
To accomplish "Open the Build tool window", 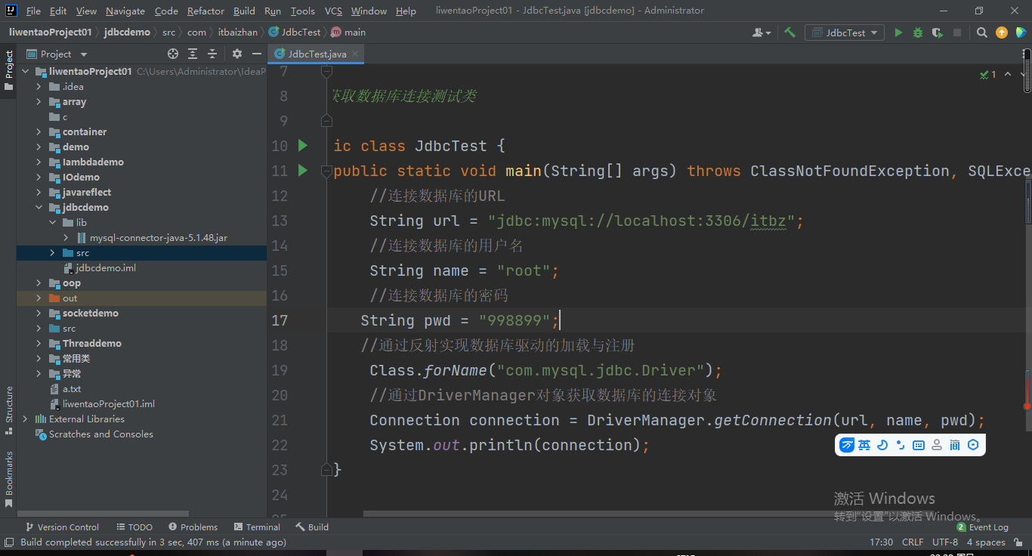I will pos(312,527).
